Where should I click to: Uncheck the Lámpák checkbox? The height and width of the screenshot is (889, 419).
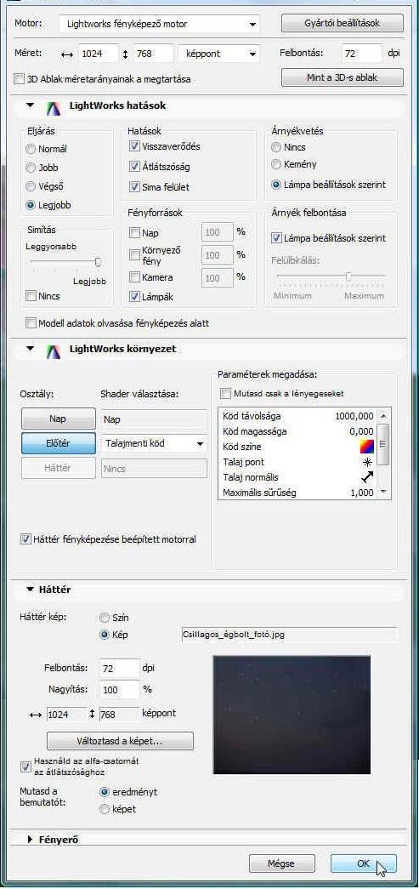[x=134, y=297]
